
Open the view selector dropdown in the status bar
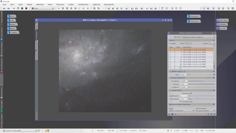(20, 130)
